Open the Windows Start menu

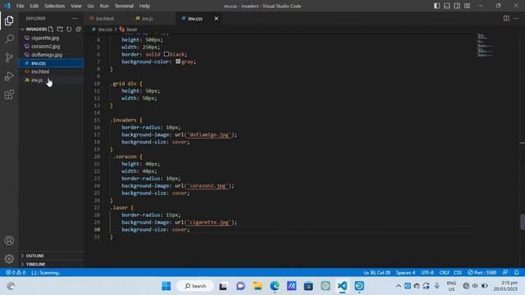pyautogui.click(x=166, y=286)
